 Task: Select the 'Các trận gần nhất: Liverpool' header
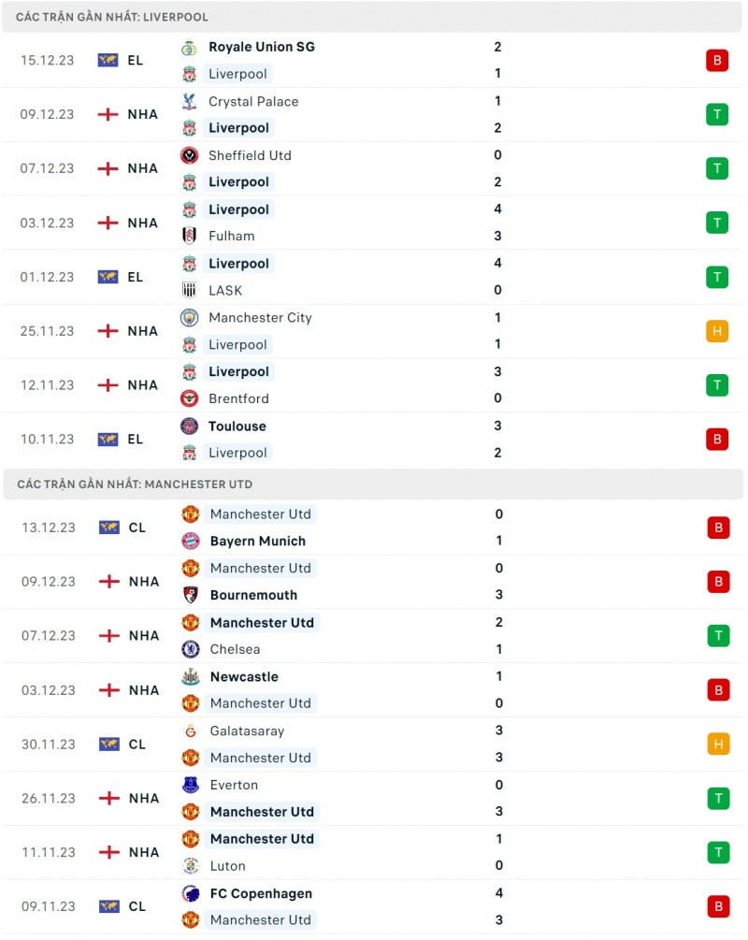pyautogui.click(x=112, y=17)
